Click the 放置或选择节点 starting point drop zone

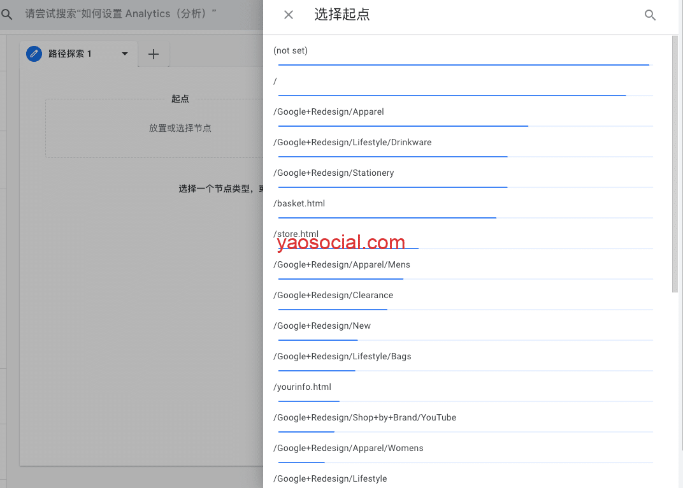click(x=180, y=128)
